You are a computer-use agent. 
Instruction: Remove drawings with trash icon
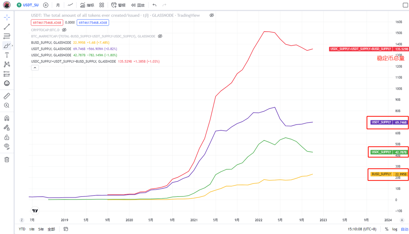tap(7, 159)
